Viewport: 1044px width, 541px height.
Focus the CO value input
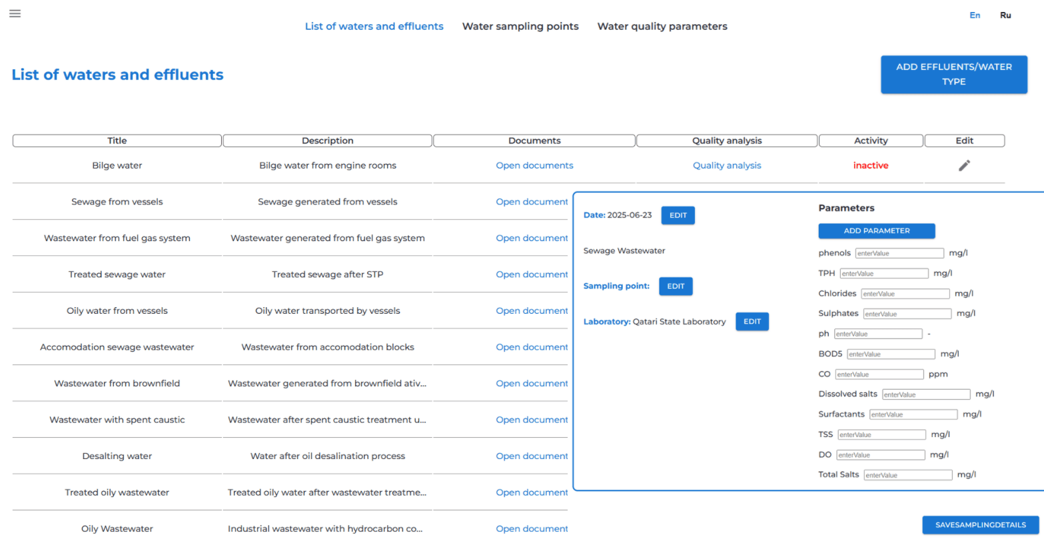click(879, 374)
